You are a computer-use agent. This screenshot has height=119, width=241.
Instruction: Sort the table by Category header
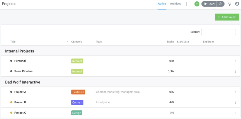pos(76,42)
